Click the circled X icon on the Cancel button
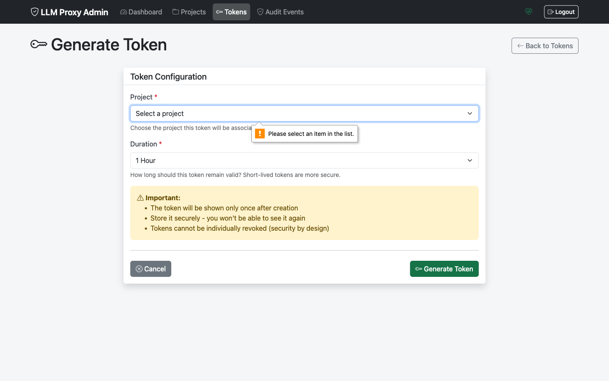The image size is (609, 381). click(139, 269)
